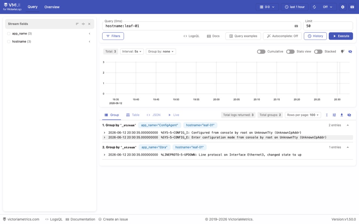Open the last 1 hour time picker

coord(295,7)
